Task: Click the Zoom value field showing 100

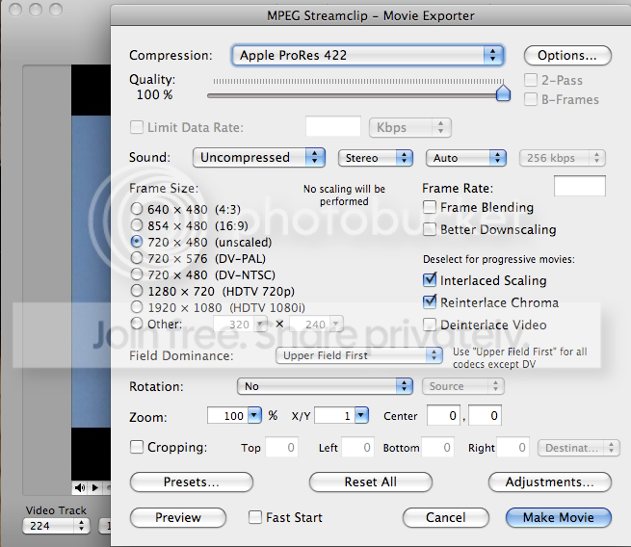Action: [227, 415]
